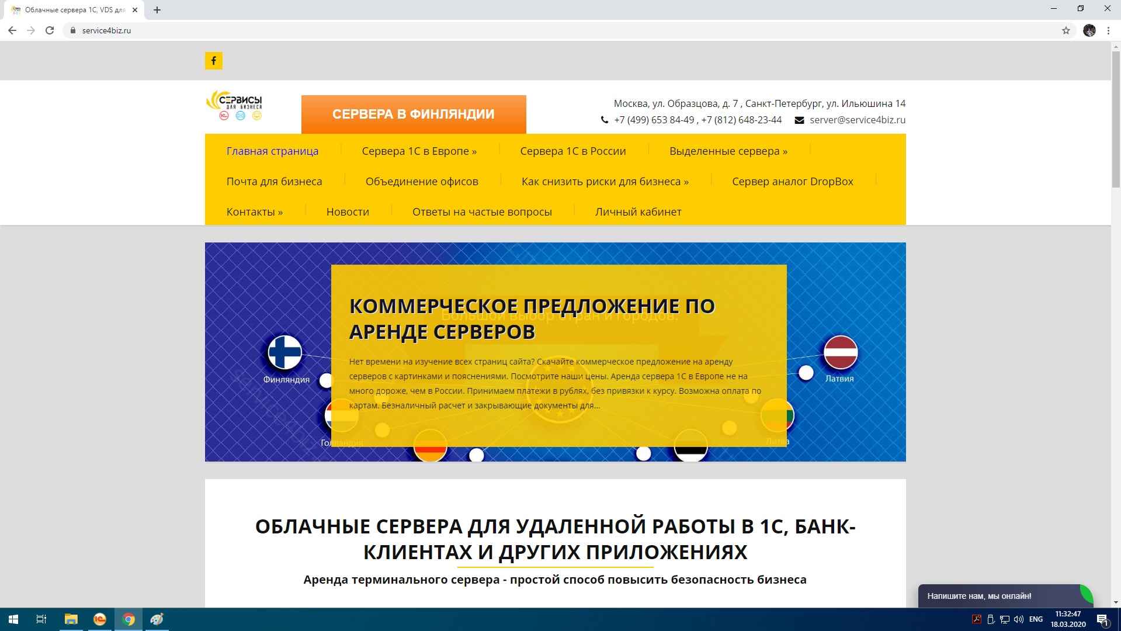Click the Сервисы для бизнеса site logo
Viewport: 1121px width, 631px height.
coord(235,106)
